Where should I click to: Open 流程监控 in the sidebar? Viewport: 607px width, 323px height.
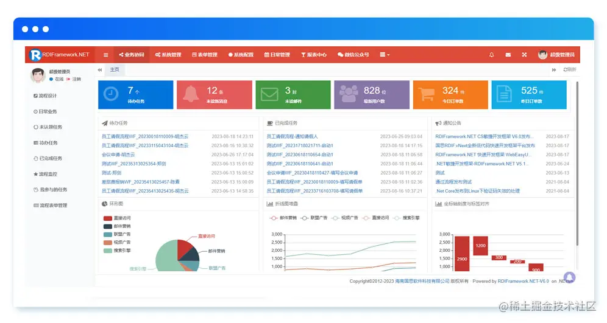(x=45, y=174)
